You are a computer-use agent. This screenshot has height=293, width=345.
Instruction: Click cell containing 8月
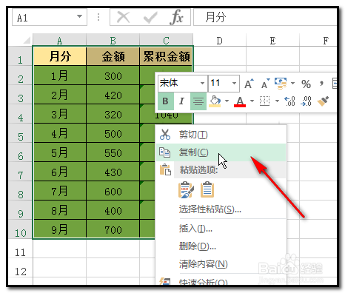[x=60, y=210]
